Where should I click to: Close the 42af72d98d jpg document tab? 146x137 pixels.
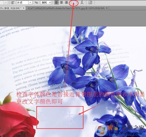click(x=107, y=8)
